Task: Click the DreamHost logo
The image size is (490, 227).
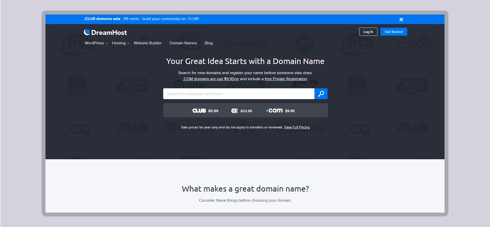Action: point(105,32)
